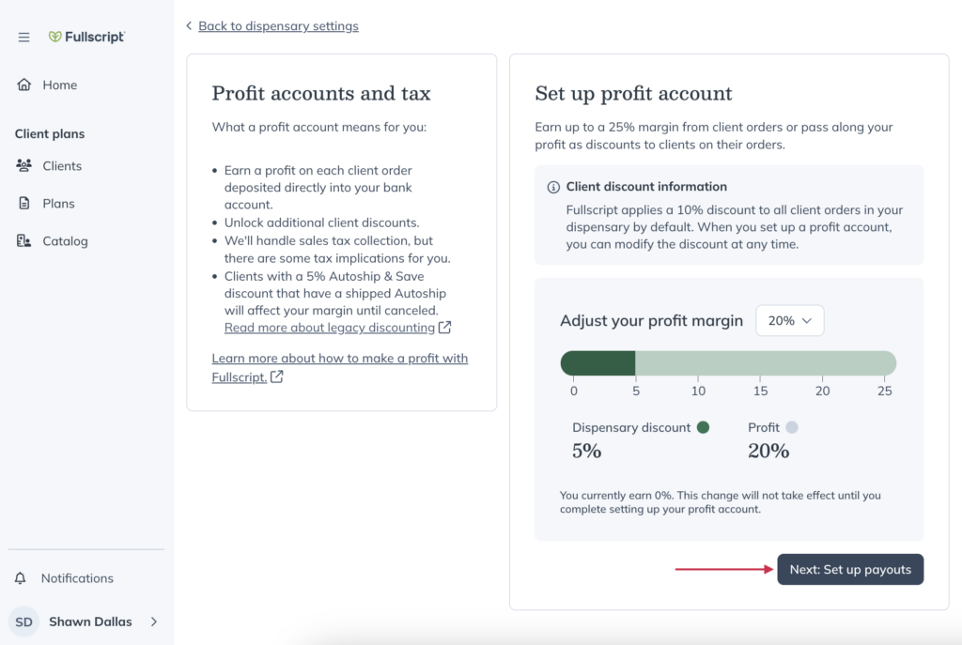
Task: Click Next: Set up payouts button
Action: click(x=850, y=570)
